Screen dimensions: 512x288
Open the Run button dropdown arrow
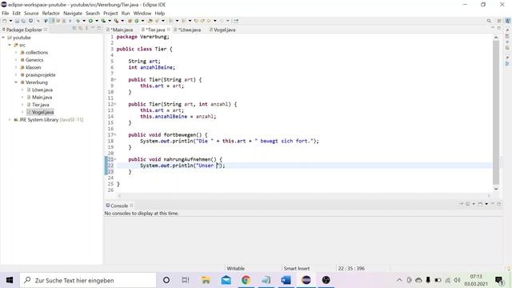click(97, 21)
